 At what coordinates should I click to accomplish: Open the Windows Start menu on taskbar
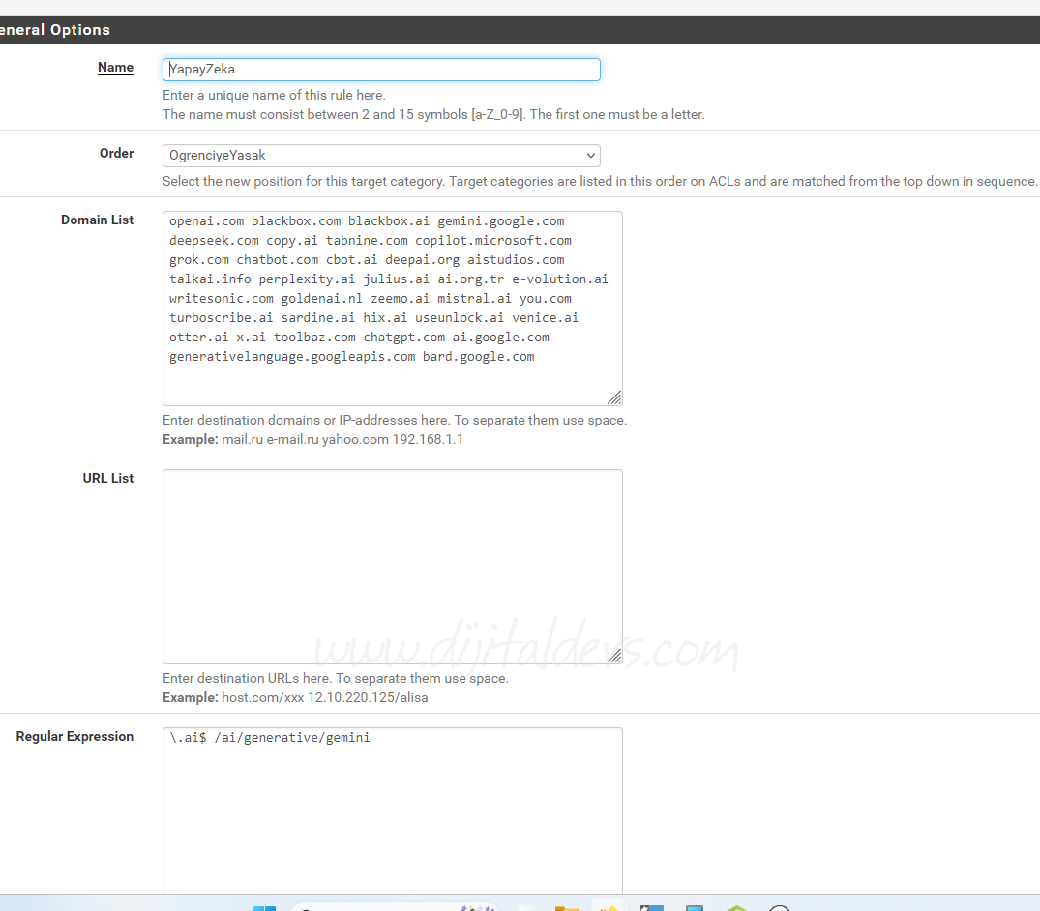[x=265, y=908]
